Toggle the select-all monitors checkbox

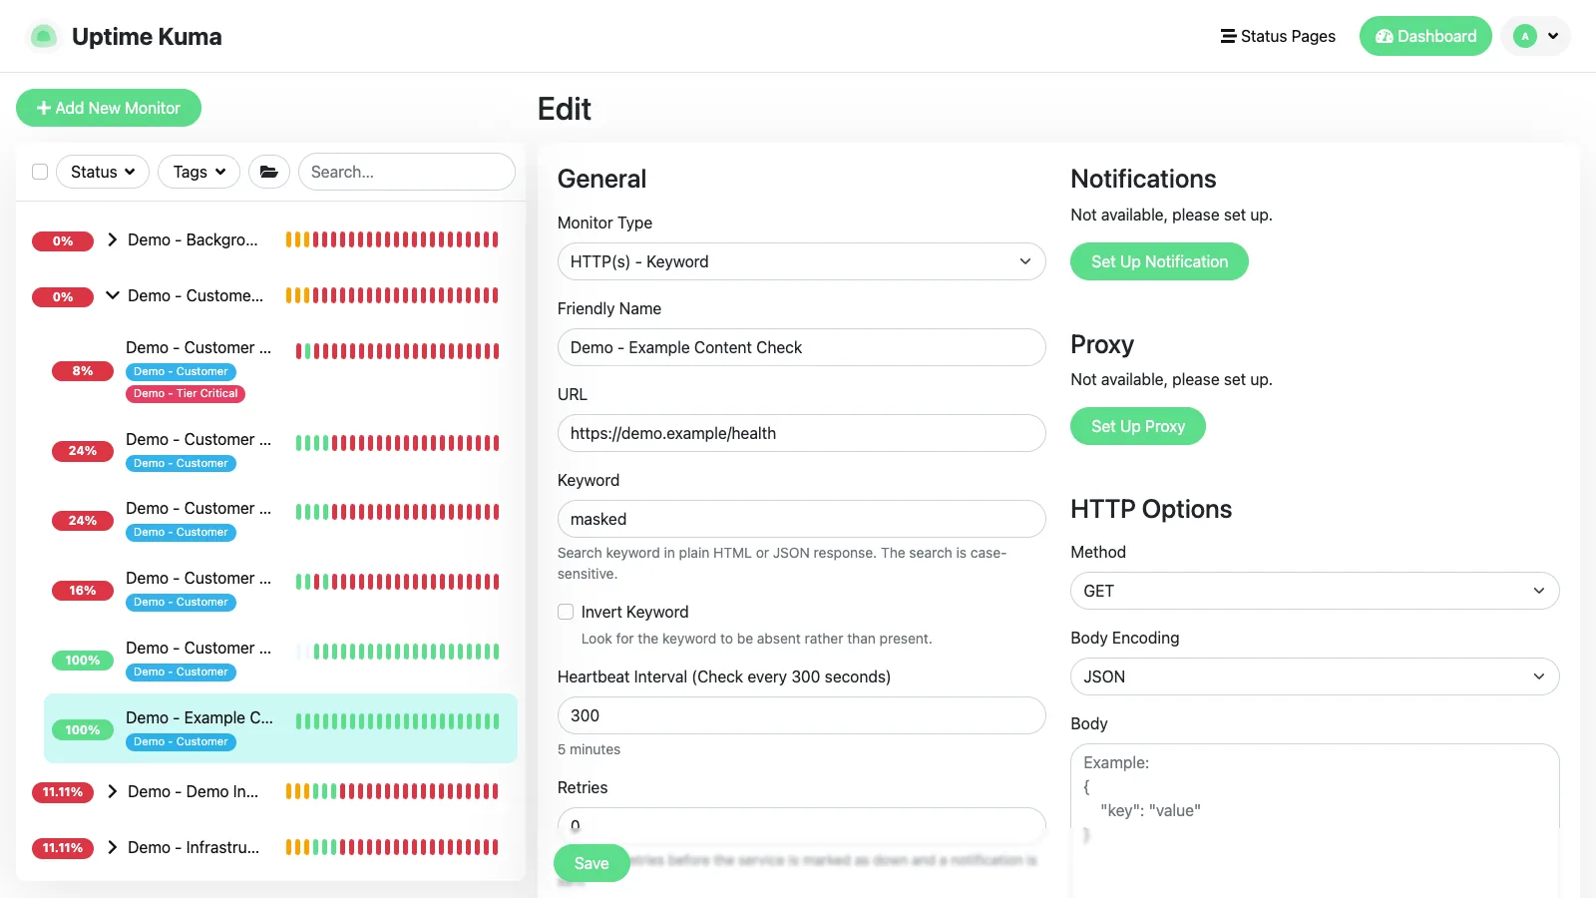tap(40, 172)
